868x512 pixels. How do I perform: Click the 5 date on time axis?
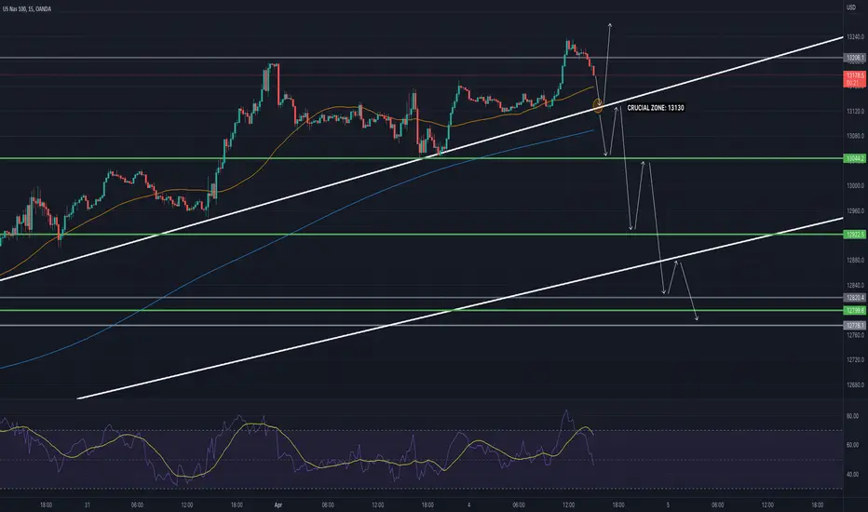pyautogui.click(x=668, y=505)
